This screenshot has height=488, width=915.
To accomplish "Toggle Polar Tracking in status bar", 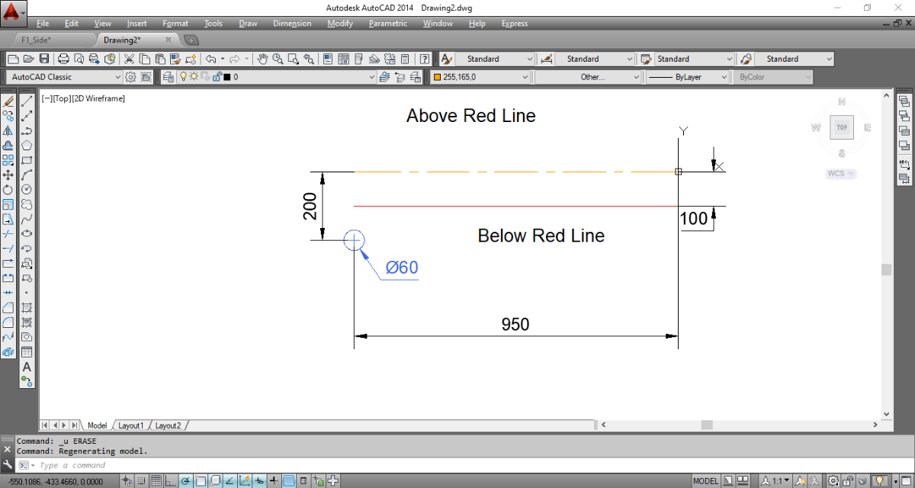I will (x=185, y=480).
